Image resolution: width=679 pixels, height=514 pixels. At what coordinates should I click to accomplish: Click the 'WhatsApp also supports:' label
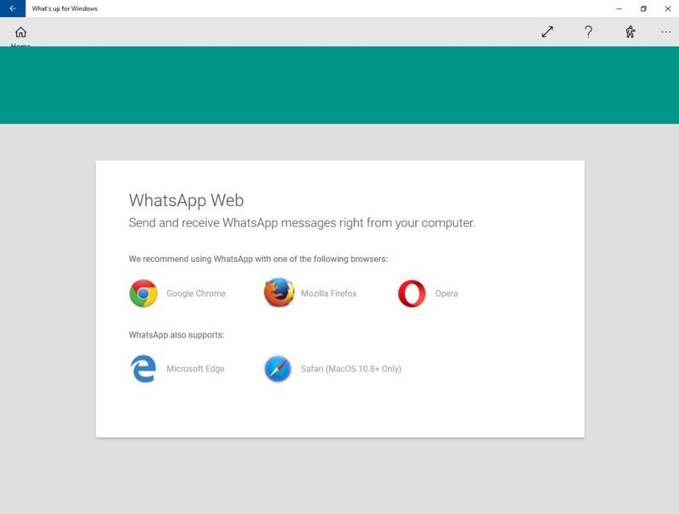[177, 335]
